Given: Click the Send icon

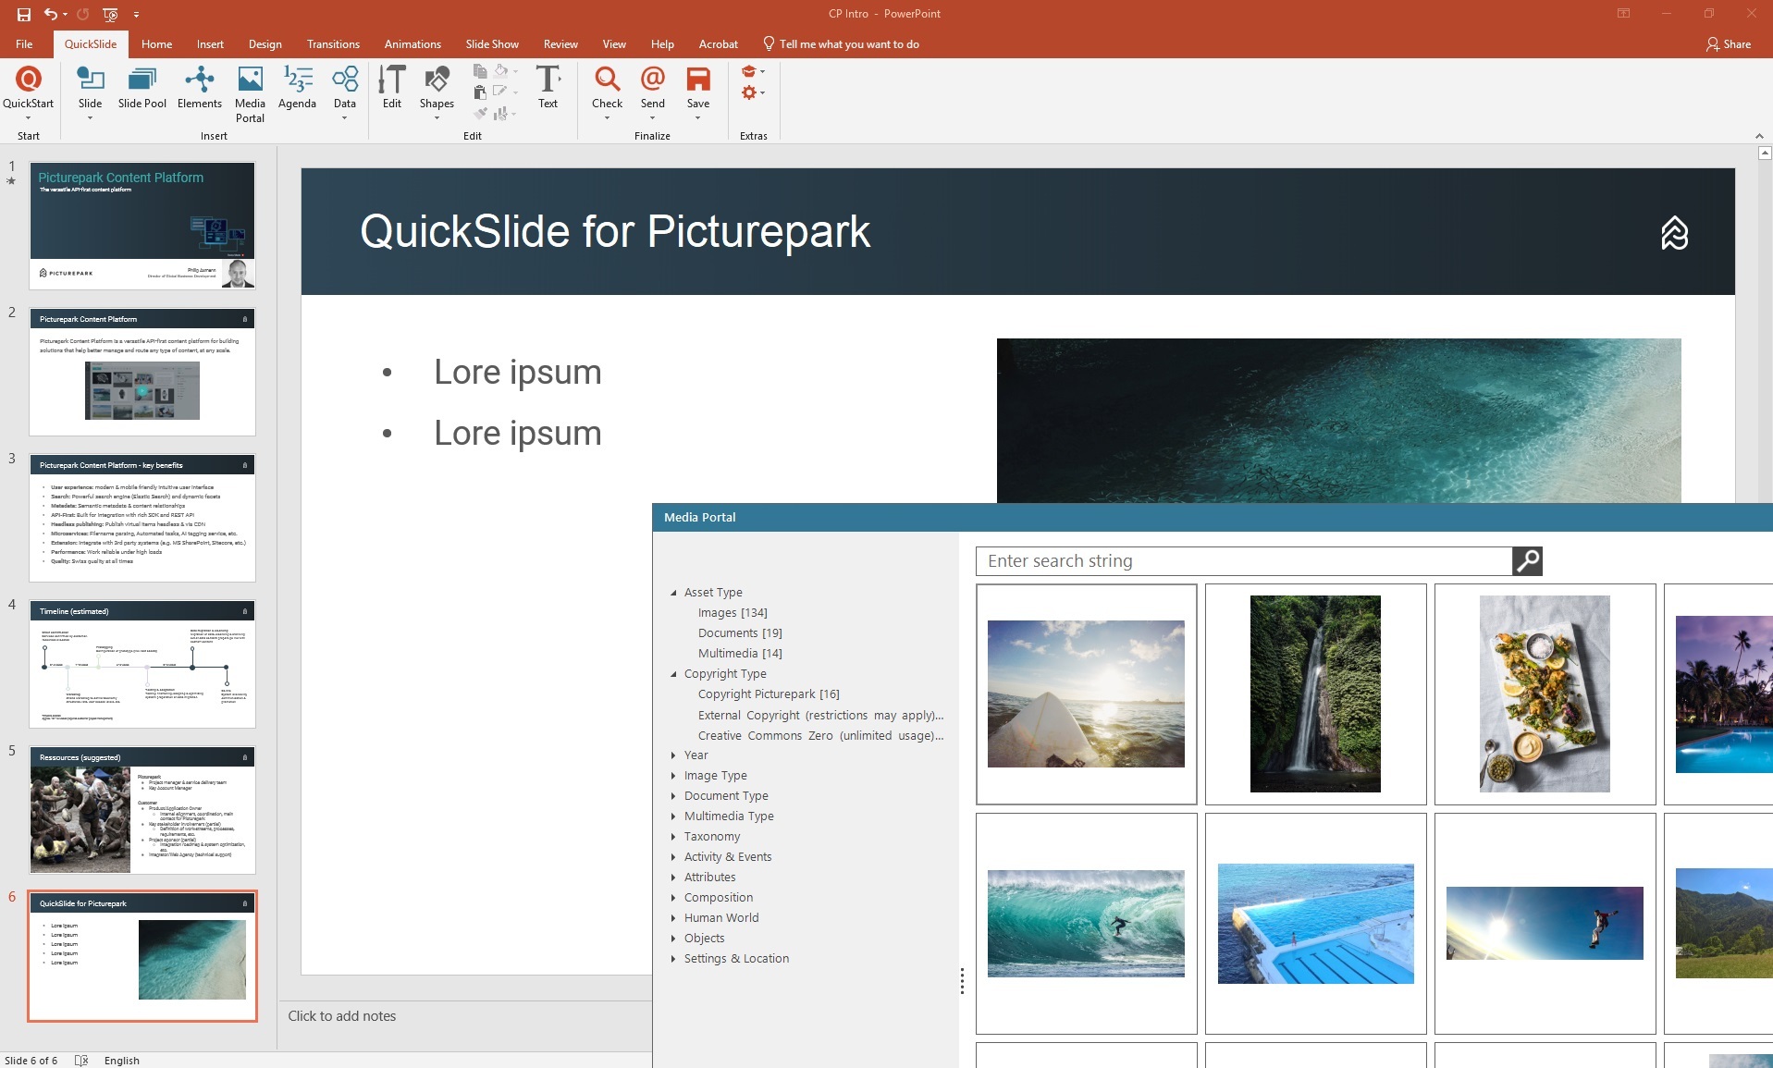Looking at the screenshot, I should tap(653, 80).
